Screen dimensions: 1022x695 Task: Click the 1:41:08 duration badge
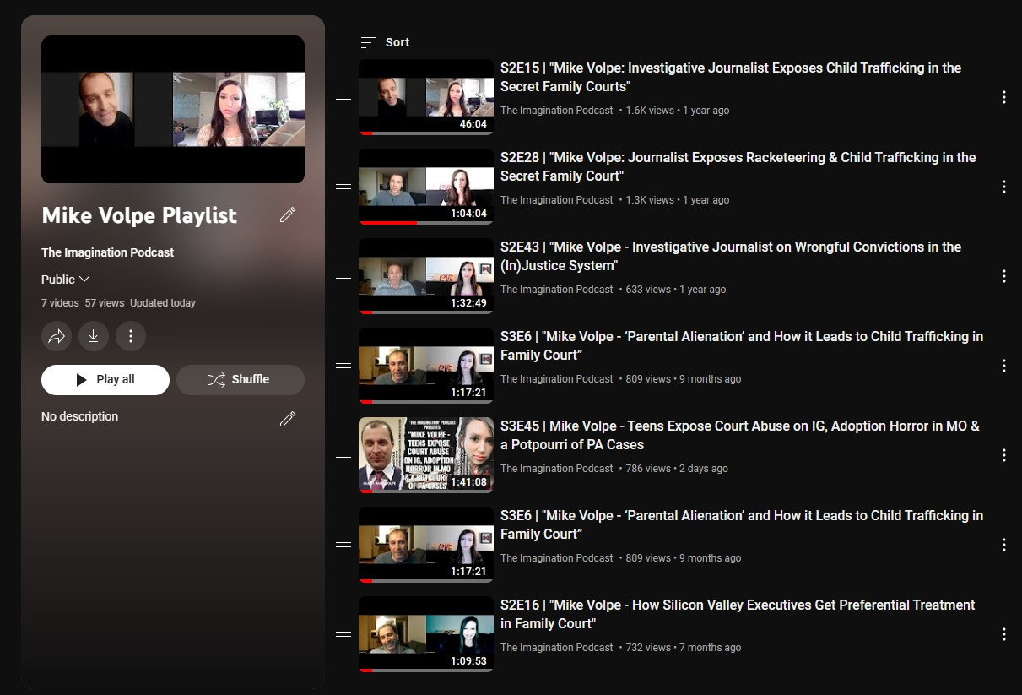[468, 482]
